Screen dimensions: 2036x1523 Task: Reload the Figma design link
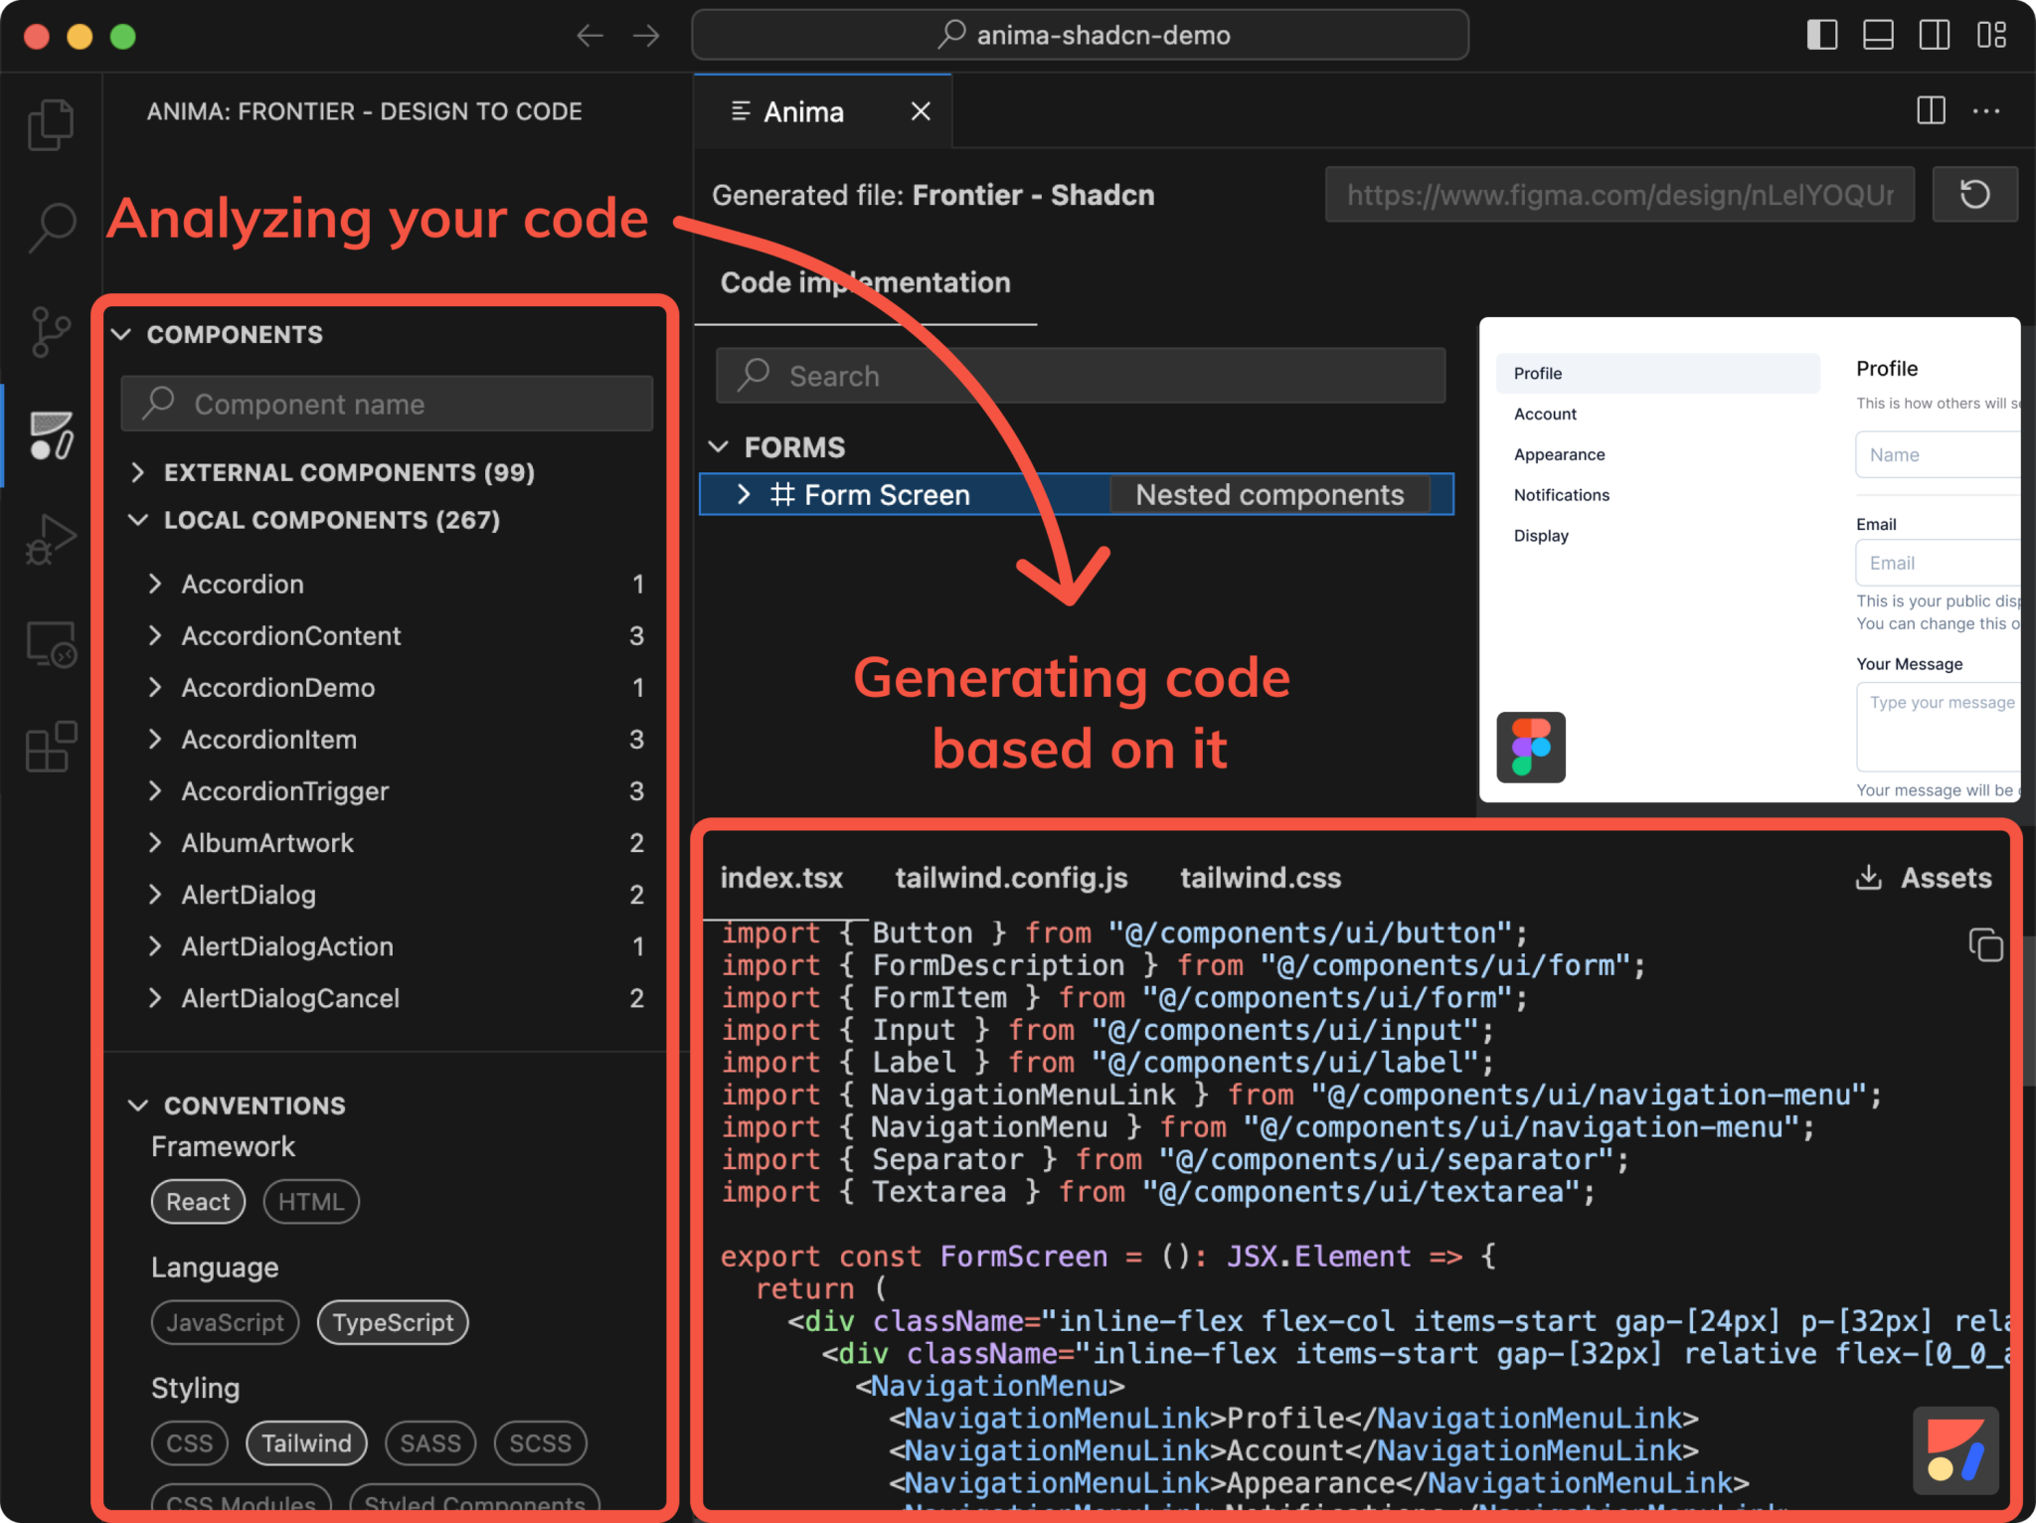[x=1975, y=194]
